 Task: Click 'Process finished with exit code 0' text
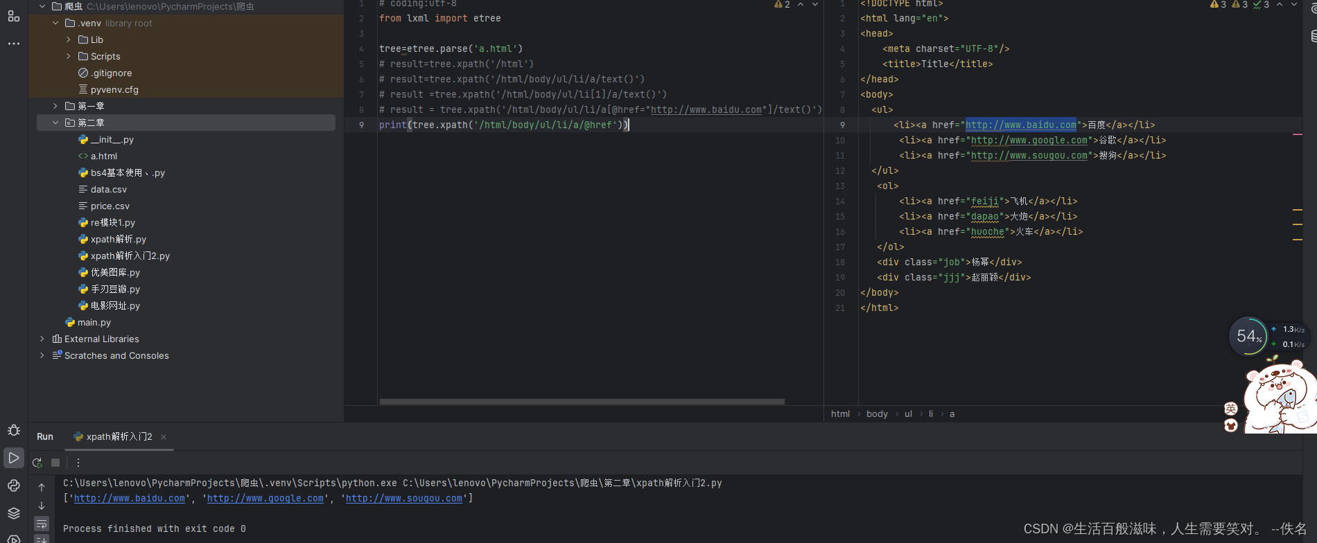(x=155, y=529)
